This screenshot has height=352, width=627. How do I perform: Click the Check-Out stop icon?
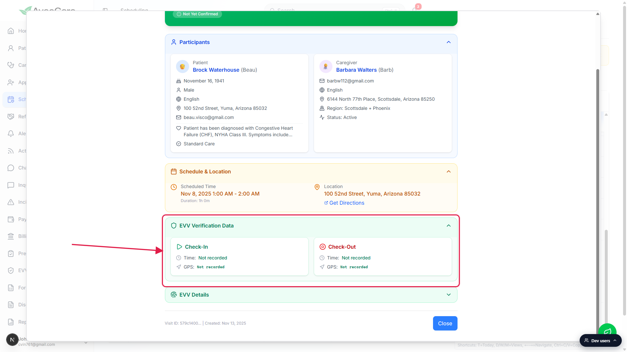click(323, 247)
